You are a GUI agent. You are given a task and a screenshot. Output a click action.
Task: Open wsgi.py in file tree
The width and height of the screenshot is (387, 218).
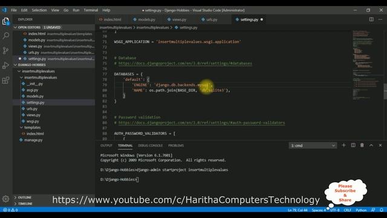pos(33,121)
